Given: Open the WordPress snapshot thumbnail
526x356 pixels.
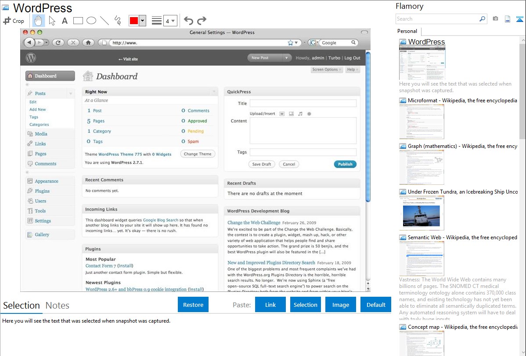Looking at the screenshot, I should 422,62.
